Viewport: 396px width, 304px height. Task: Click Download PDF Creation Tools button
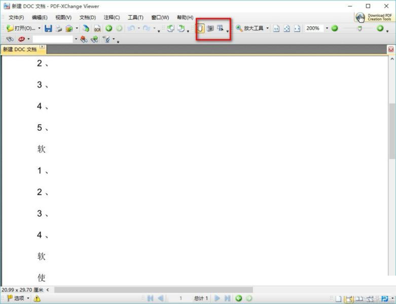[x=374, y=17]
